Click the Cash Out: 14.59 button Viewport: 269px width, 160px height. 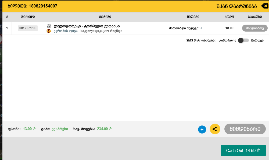coord(243,150)
